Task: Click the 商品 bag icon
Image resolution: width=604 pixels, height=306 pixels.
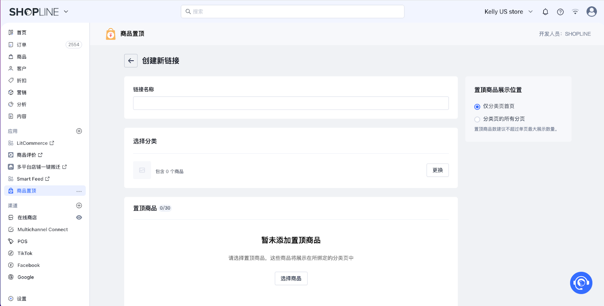Action: pos(11,57)
